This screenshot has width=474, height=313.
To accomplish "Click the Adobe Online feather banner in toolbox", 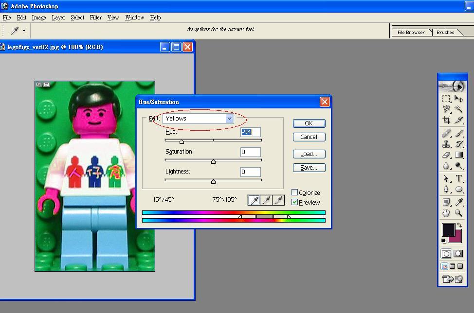I will (452, 87).
